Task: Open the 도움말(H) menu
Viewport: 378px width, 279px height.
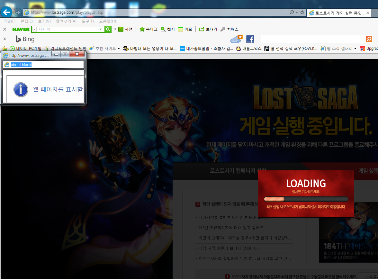Action: click(x=107, y=21)
